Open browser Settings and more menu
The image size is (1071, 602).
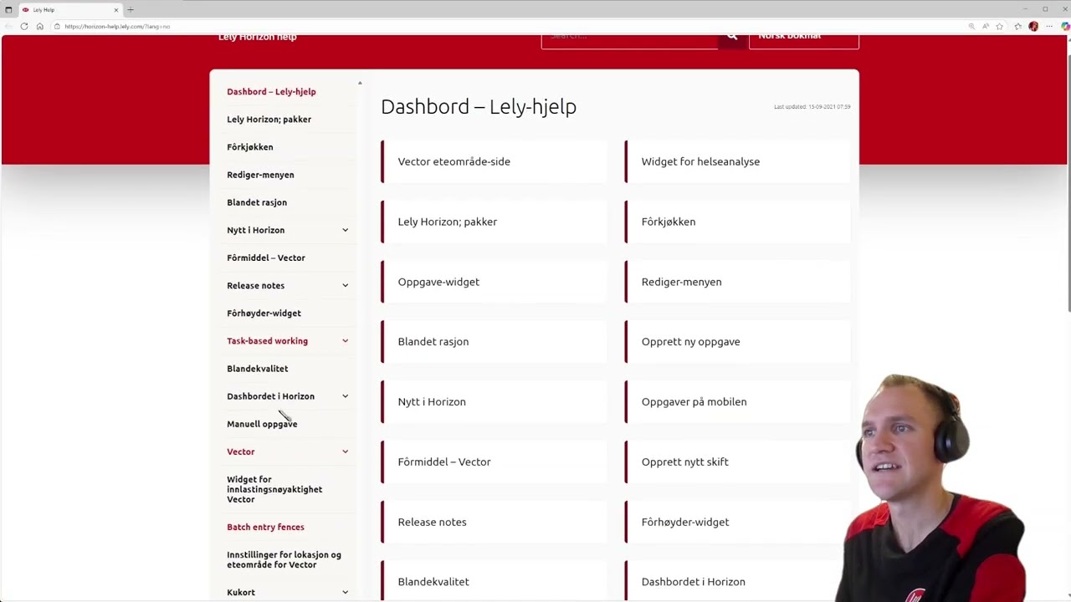point(1049,26)
